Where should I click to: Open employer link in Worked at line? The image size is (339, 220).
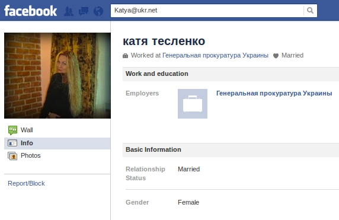click(215, 55)
